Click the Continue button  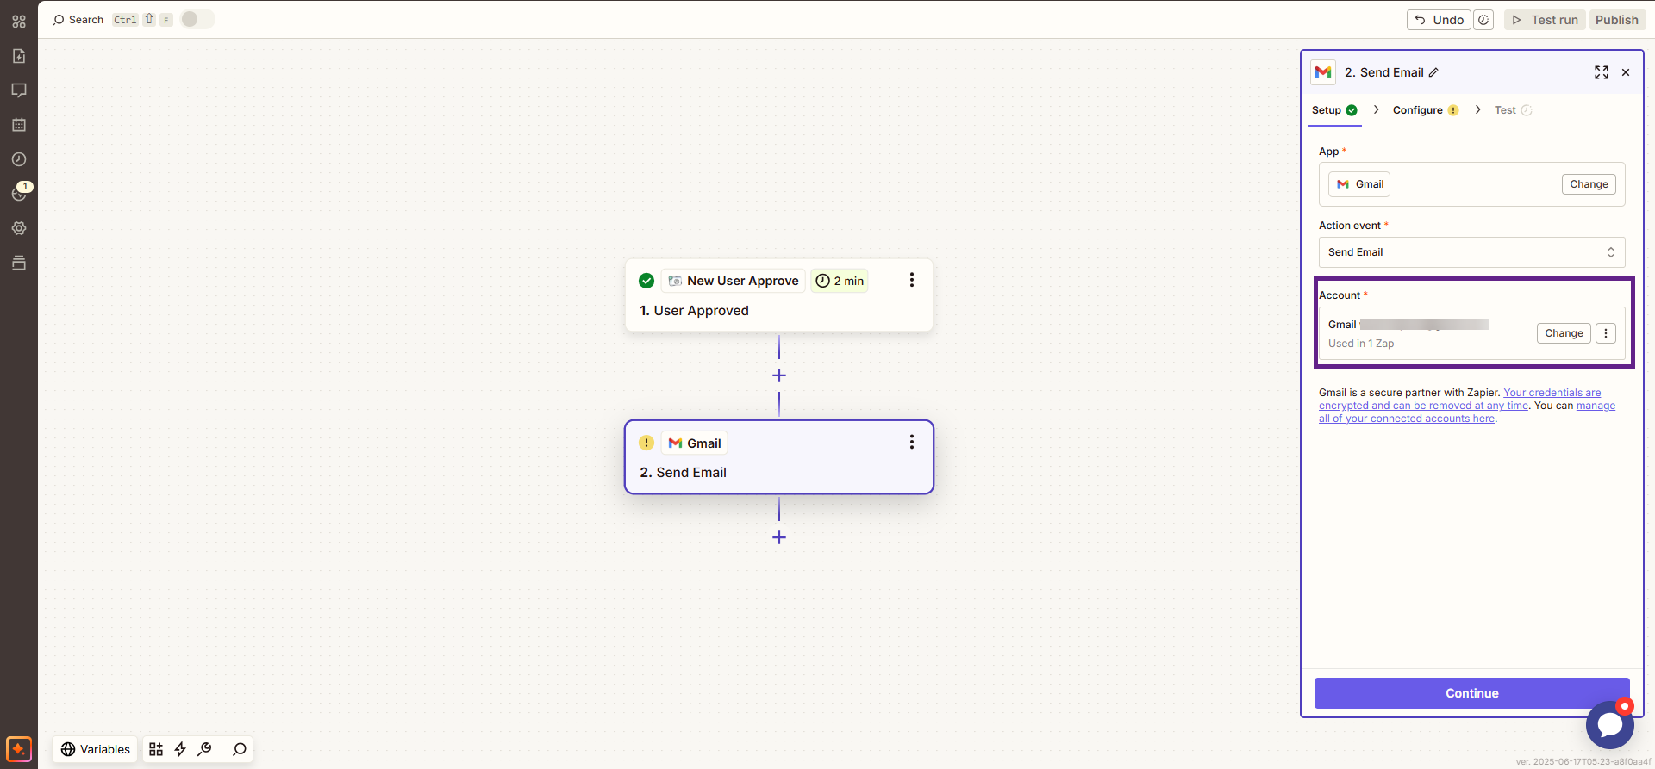(x=1471, y=693)
